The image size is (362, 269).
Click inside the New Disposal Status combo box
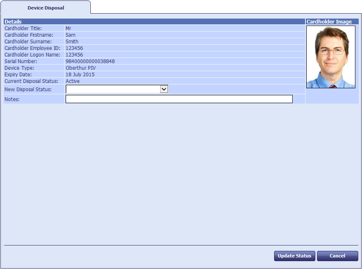pos(113,89)
